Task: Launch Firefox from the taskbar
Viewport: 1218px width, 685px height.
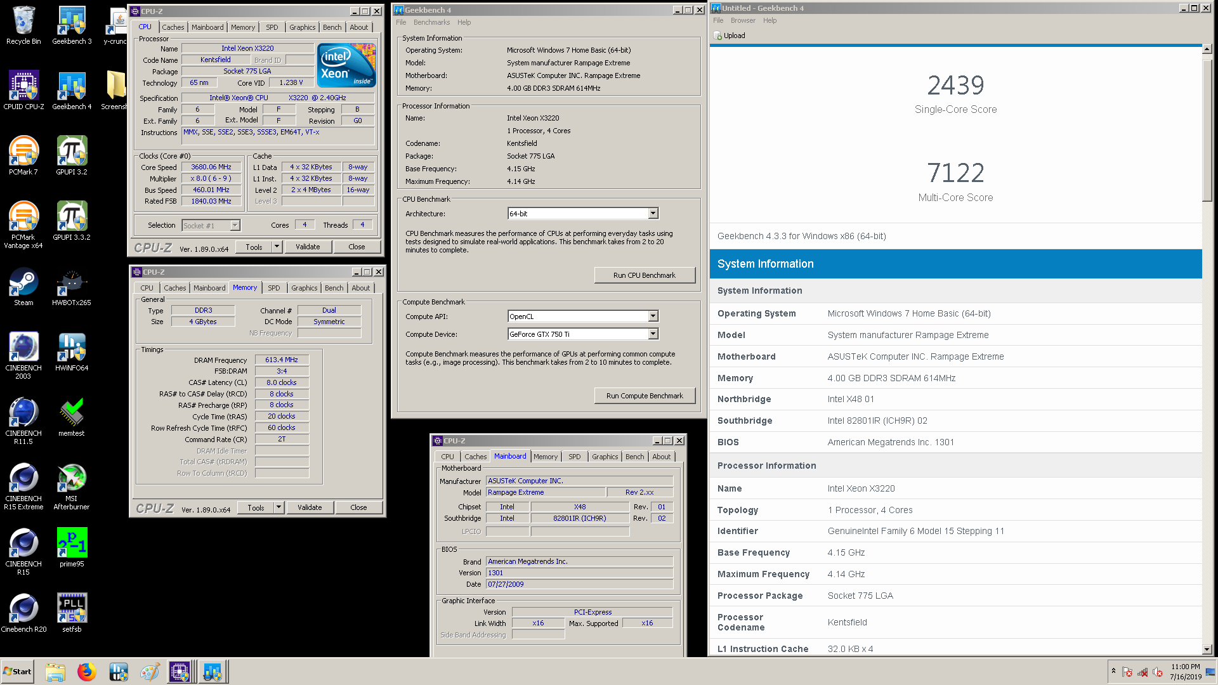Action: click(86, 672)
